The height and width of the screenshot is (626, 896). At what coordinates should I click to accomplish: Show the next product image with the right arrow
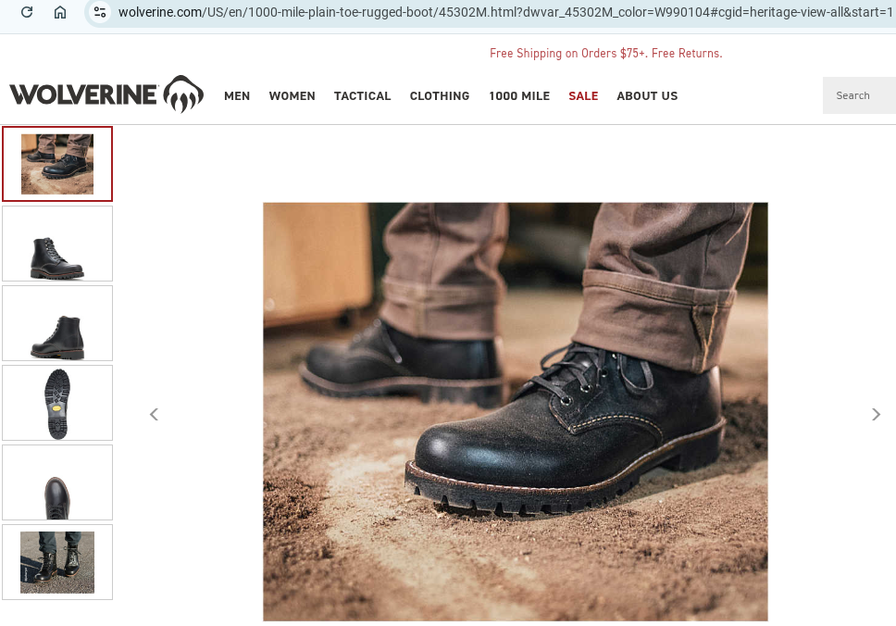876,415
